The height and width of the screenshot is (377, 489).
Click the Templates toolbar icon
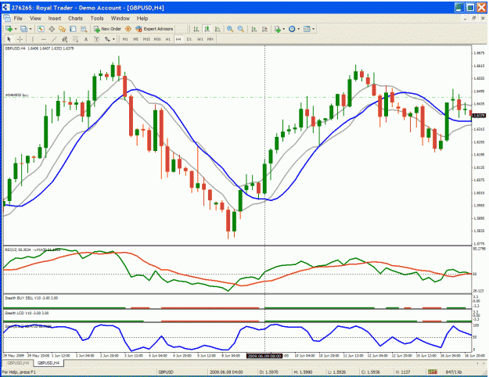(x=307, y=29)
